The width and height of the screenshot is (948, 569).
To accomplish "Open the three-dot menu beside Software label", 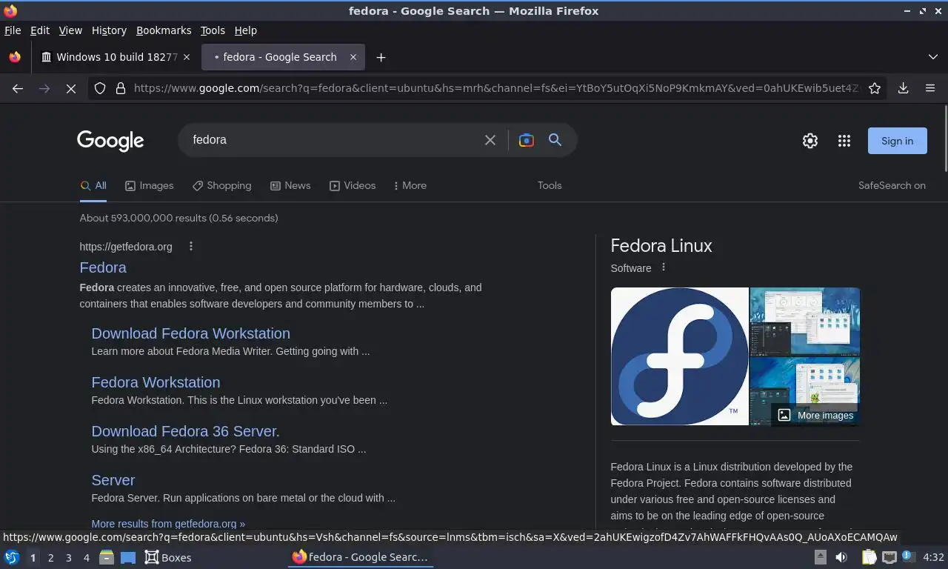I will tap(664, 267).
